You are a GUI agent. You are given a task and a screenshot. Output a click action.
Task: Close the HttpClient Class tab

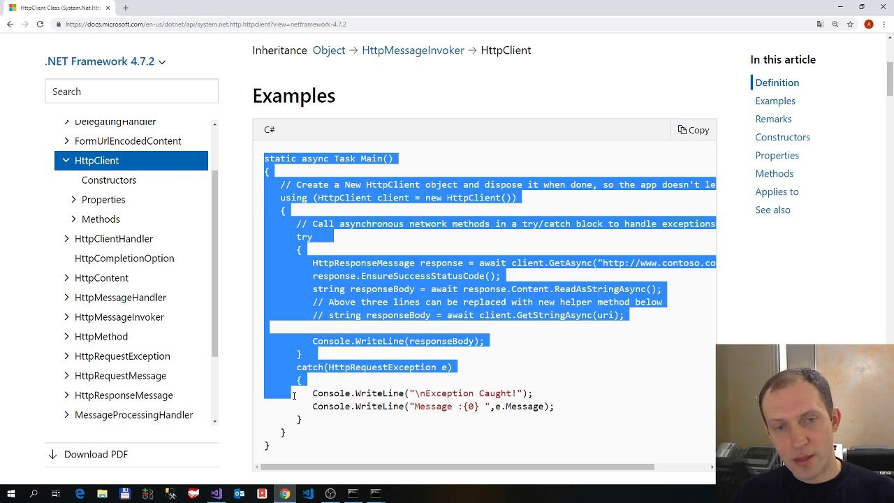(x=107, y=8)
